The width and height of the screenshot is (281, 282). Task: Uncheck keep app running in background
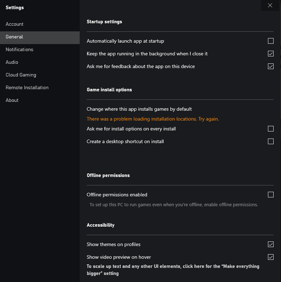pyautogui.click(x=271, y=54)
